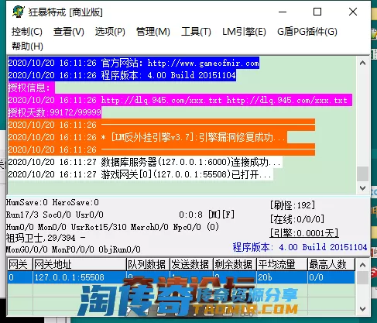377x323 pixels.
Task: Click the log panel scroll down arrow
Action: point(362,187)
